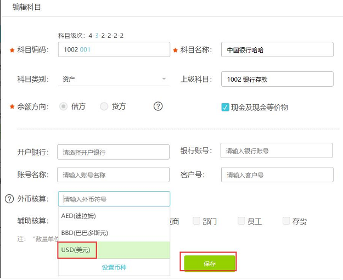Click into the 科目名称 text field
The width and height of the screenshot is (343, 280).
277,50
